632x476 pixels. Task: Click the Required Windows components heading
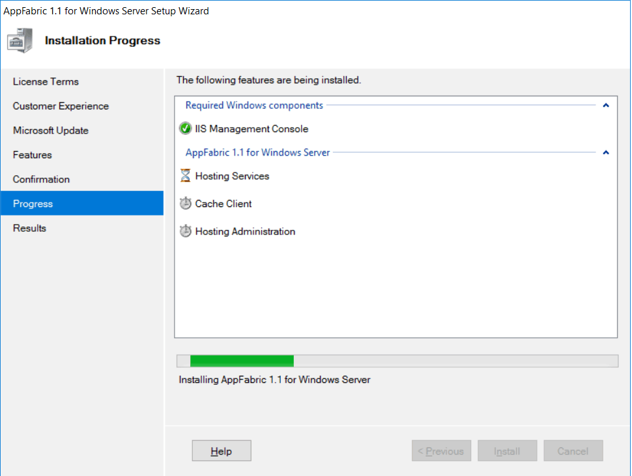[254, 105]
